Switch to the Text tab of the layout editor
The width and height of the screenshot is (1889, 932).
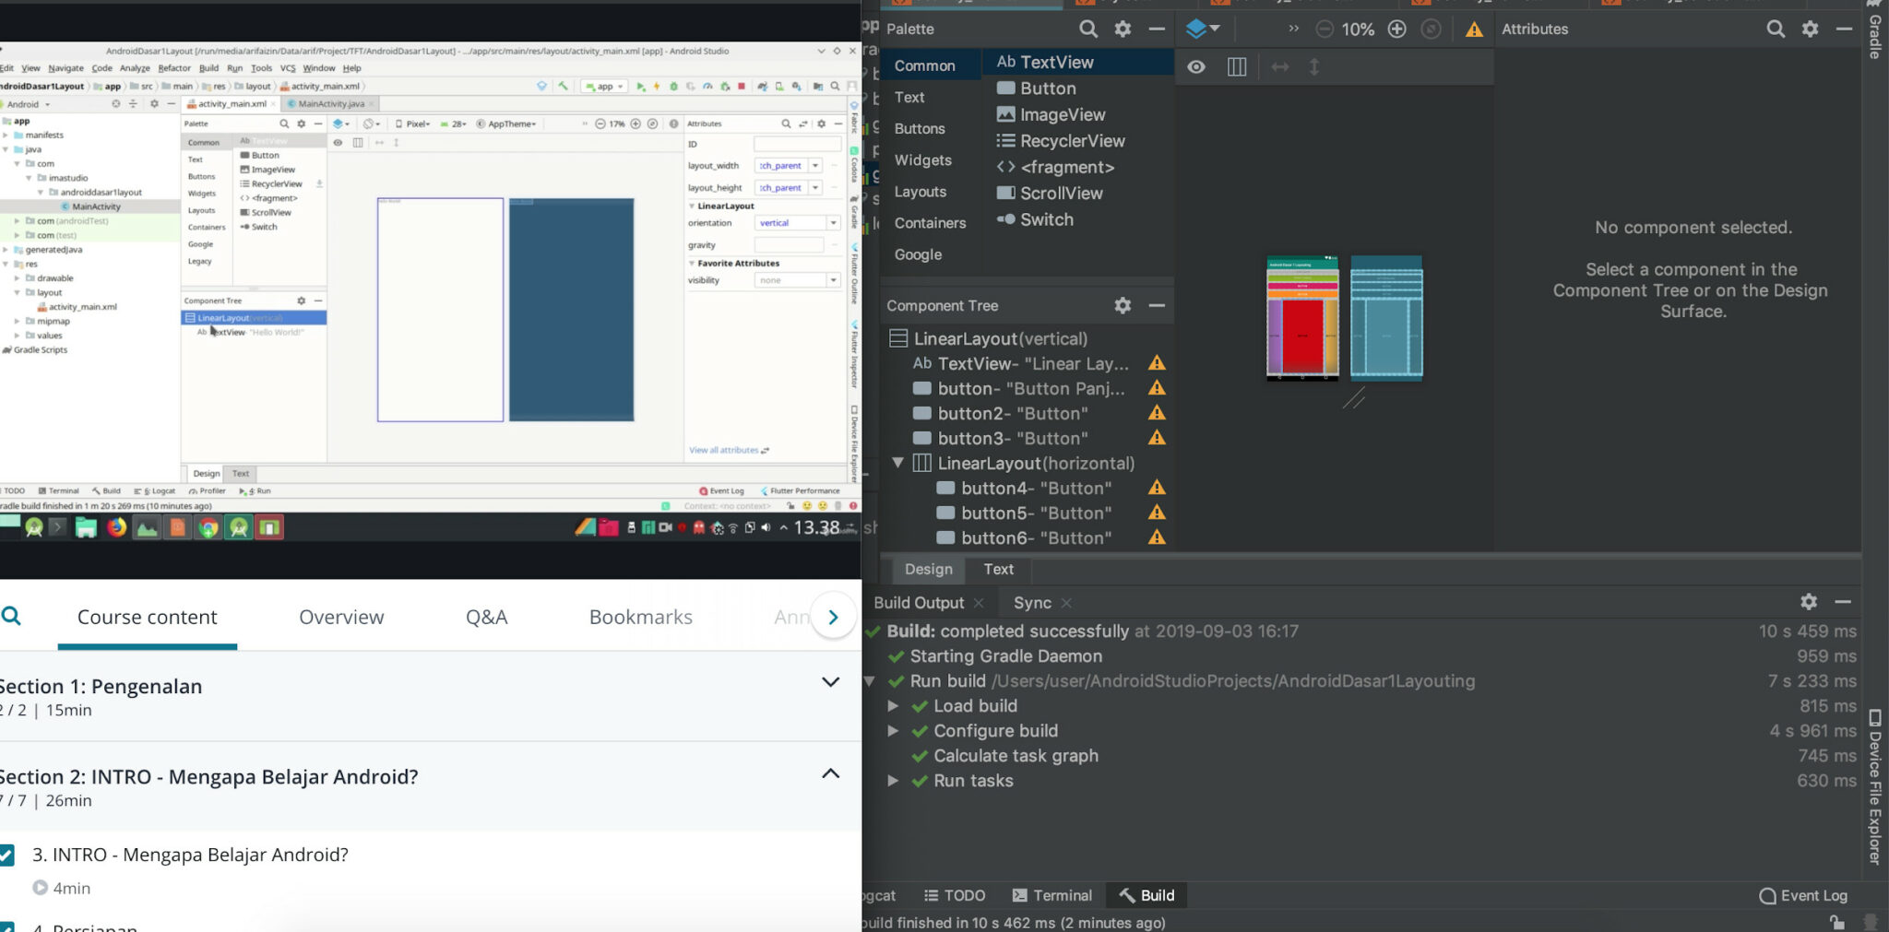(997, 569)
